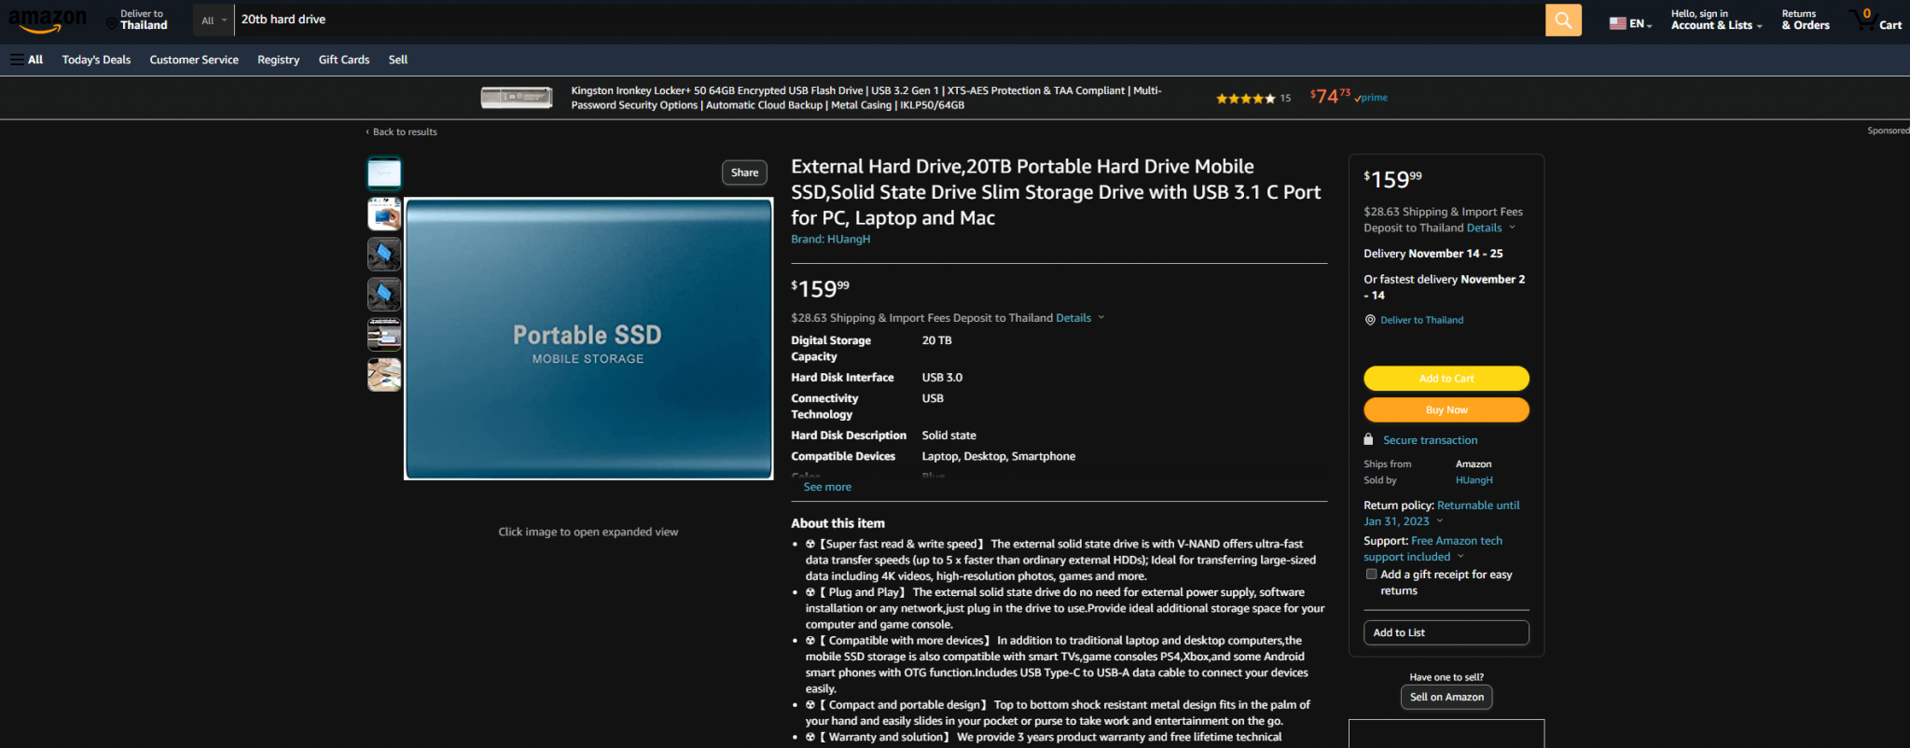Screen dimensions: 1910x748
Task: Open the Sold by HUangH seller link
Action: point(1474,480)
